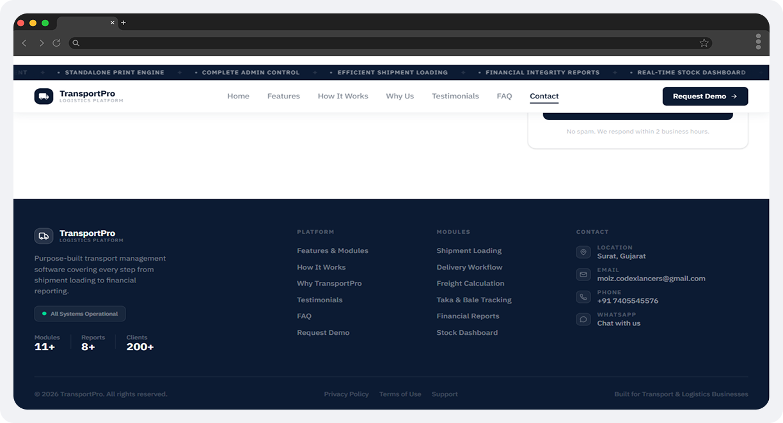The width and height of the screenshot is (783, 423).
Task: Open the Privacy Policy link
Action: point(346,394)
